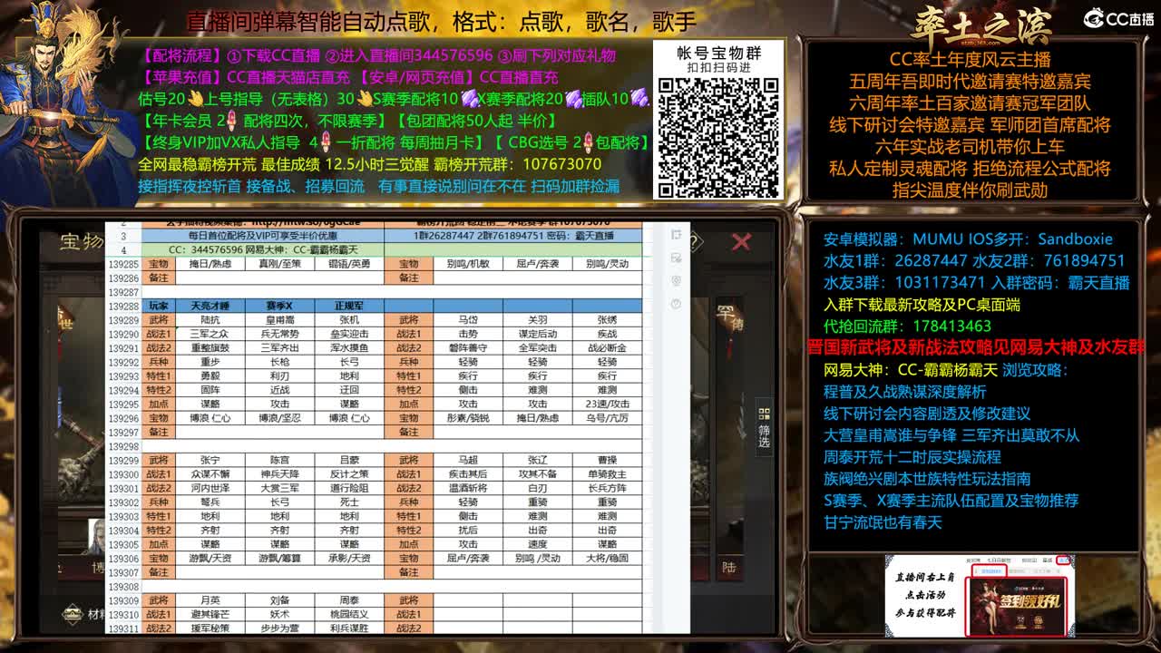Image resolution: width=1161 pixels, height=653 pixels.
Task: Select the cell 神兵天降
Action: point(280,474)
